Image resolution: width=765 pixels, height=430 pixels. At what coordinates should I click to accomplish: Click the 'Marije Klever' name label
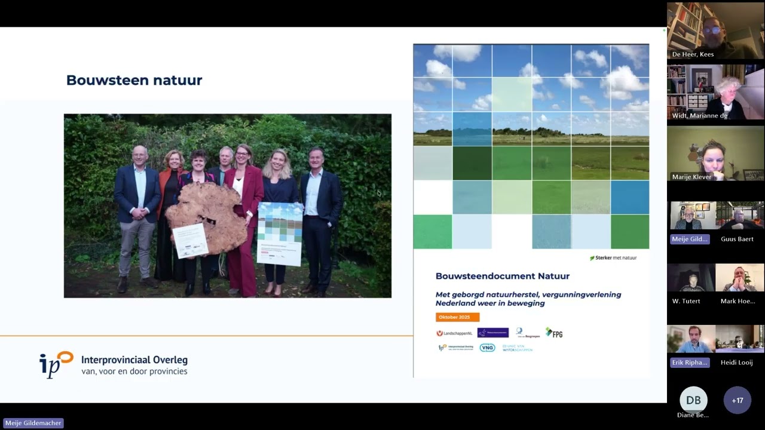691,177
